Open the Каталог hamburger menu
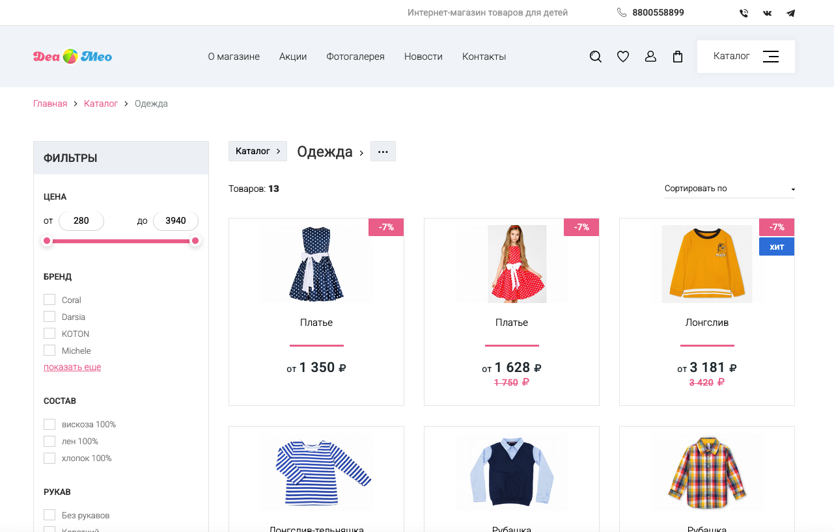 745,57
